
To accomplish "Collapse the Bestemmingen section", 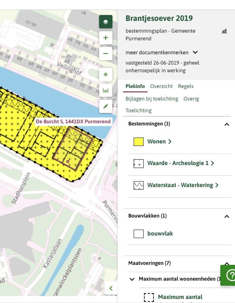I will (227, 124).
